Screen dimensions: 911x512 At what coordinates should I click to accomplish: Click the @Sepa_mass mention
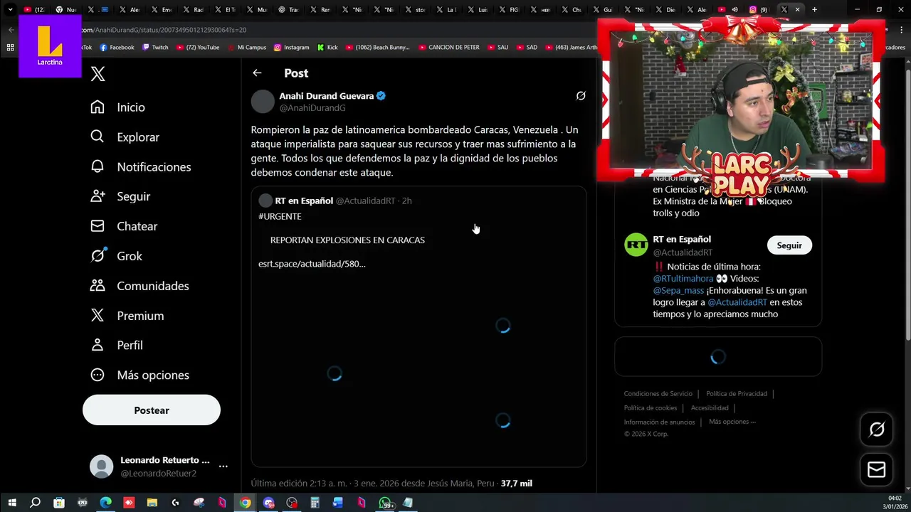click(x=678, y=291)
